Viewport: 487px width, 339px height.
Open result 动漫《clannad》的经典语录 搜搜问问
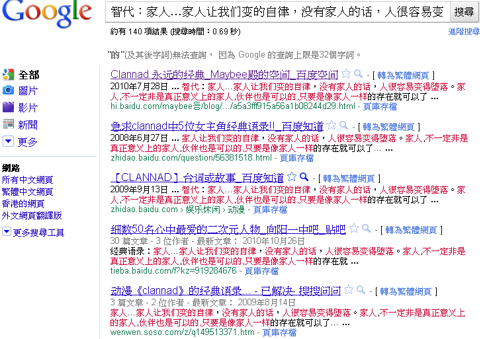click(x=226, y=291)
